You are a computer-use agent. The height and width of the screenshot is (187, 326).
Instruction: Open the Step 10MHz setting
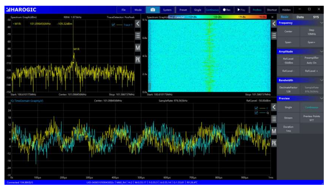pos(311,32)
